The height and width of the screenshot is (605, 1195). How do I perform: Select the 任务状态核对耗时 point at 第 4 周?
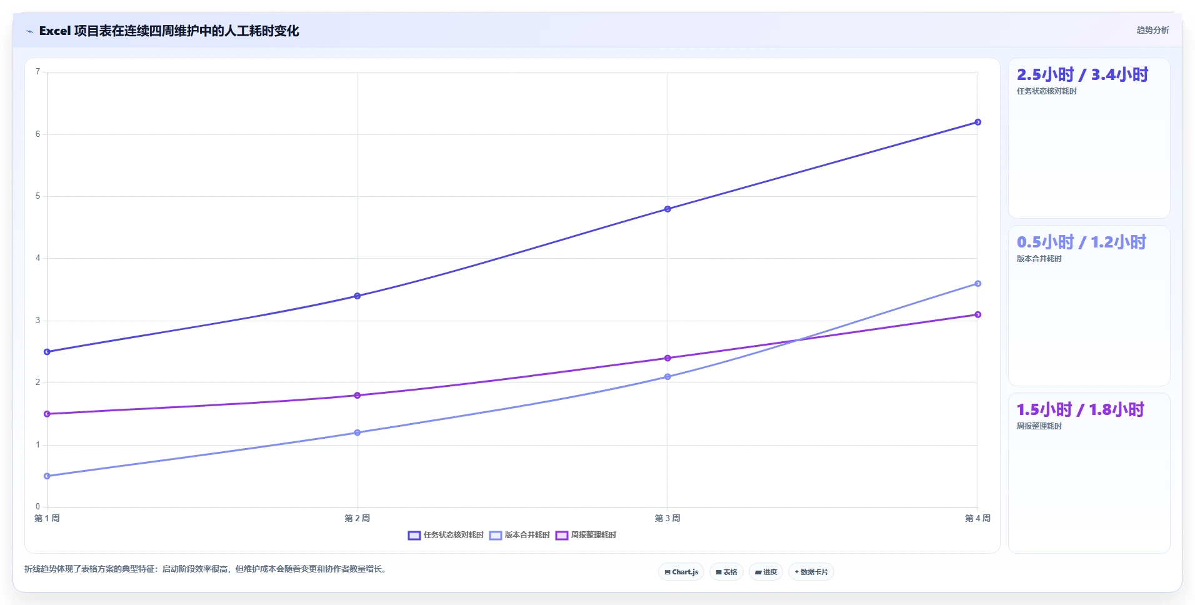[x=977, y=122]
